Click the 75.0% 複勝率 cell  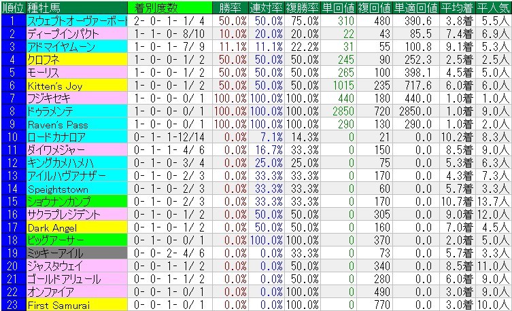tap(303, 21)
